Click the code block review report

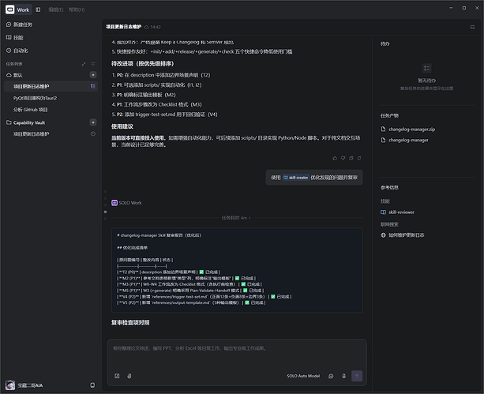click(237, 270)
